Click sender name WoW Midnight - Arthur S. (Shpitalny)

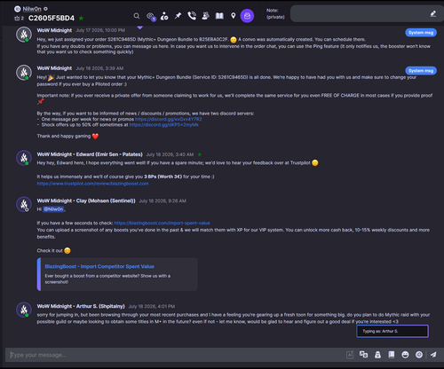tap(81, 306)
